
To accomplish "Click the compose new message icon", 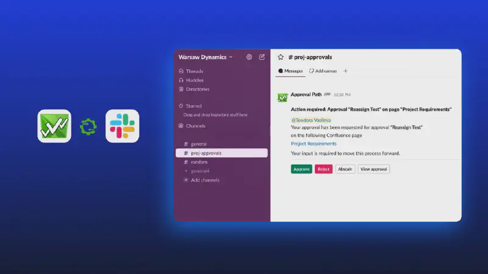I will tap(262, 57).
